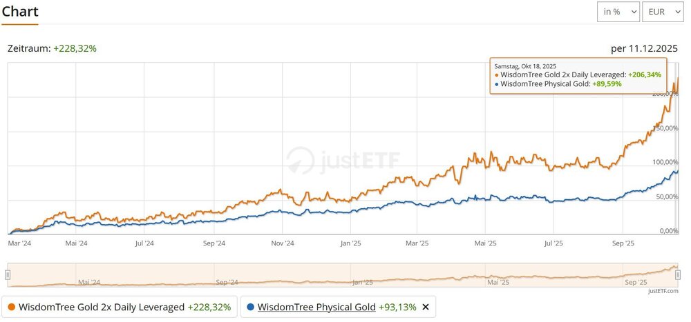Click Sep '25 in the range navigator
691x322 pixels.
tap(636, 282)
